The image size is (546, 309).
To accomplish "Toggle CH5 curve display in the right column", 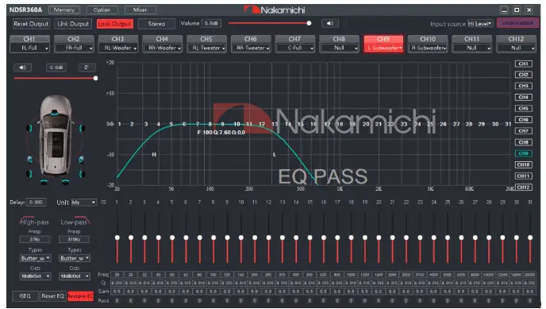I will coord(523,108).
